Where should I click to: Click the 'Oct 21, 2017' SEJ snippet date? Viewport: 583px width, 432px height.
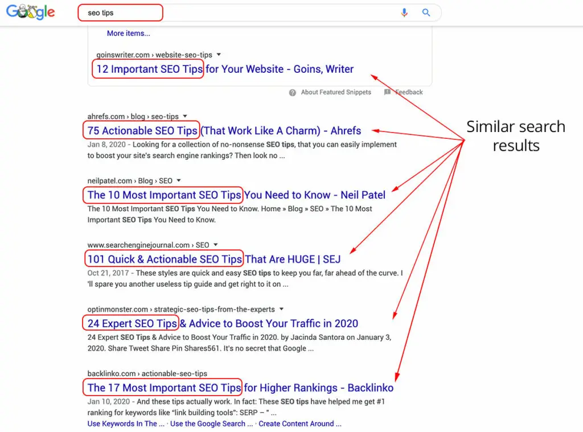(108, 273)
